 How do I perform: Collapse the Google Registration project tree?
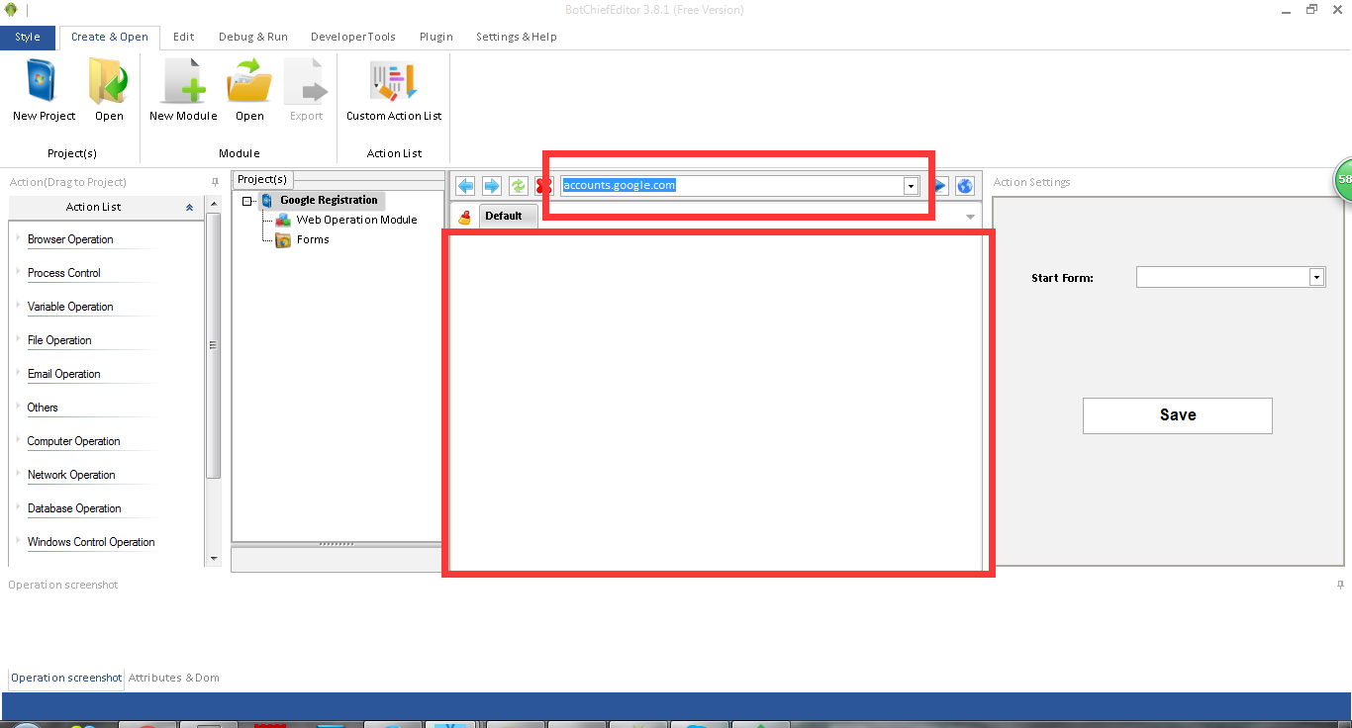point(247,201)
